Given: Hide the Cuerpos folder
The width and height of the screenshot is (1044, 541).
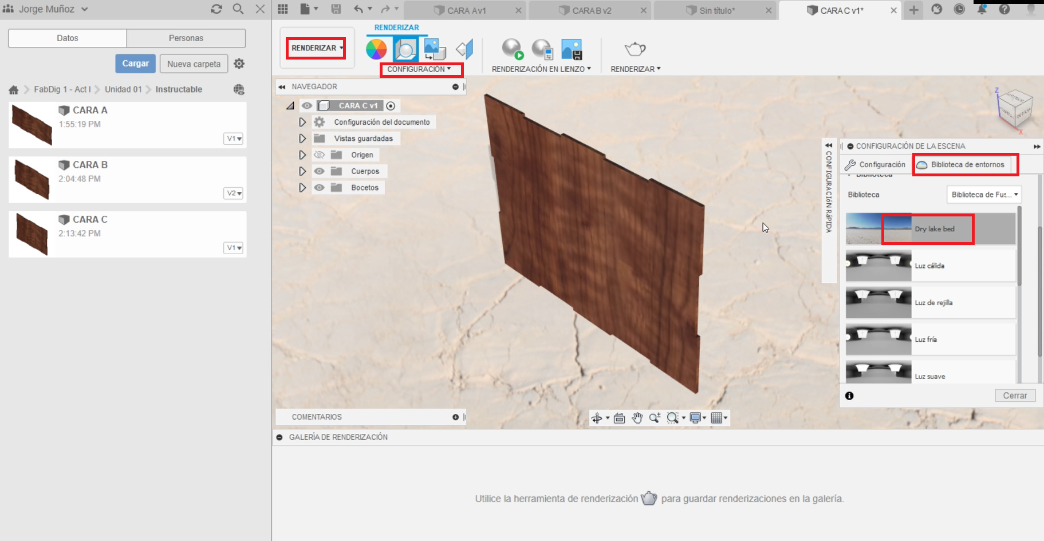Looking at the screenshot, I should pos(320,171).
